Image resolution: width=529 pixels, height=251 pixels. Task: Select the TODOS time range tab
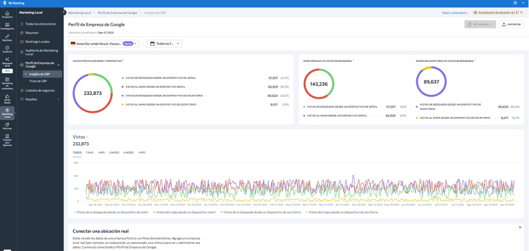coord(77,153)
